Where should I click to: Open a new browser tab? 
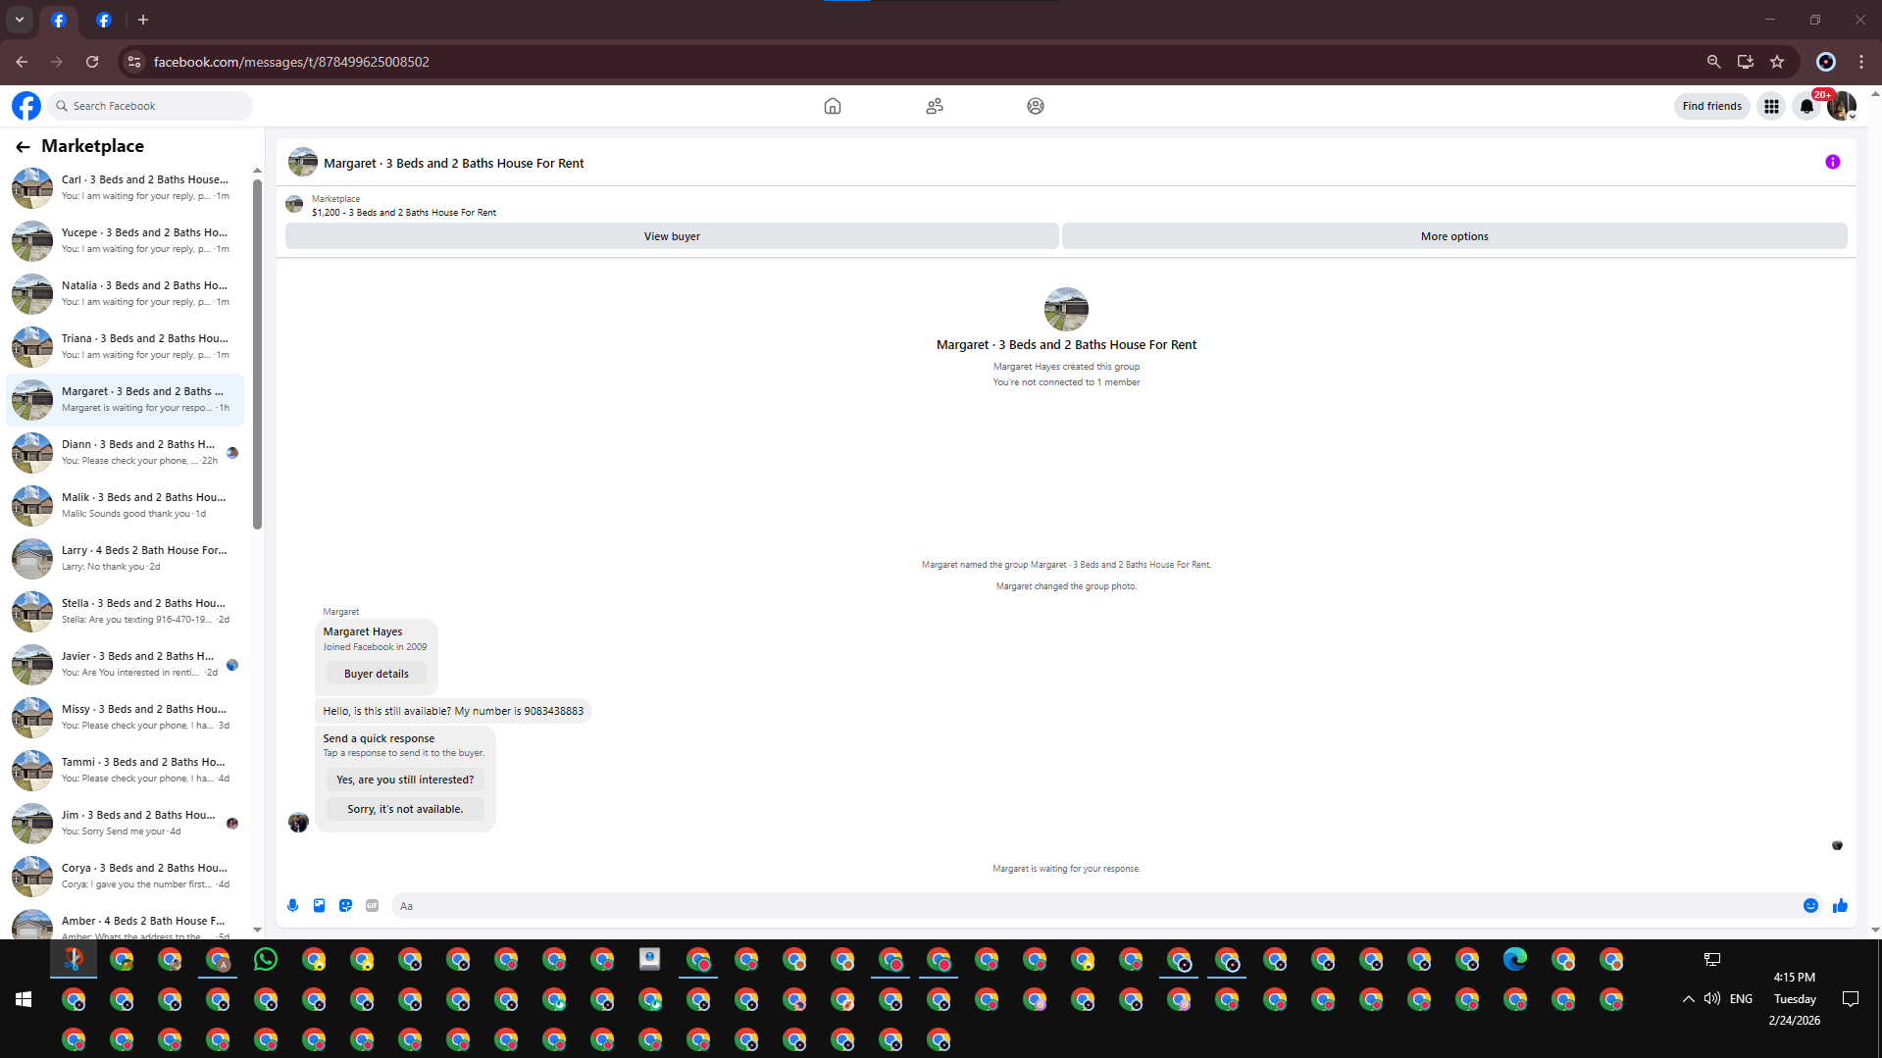coord(143,20)
